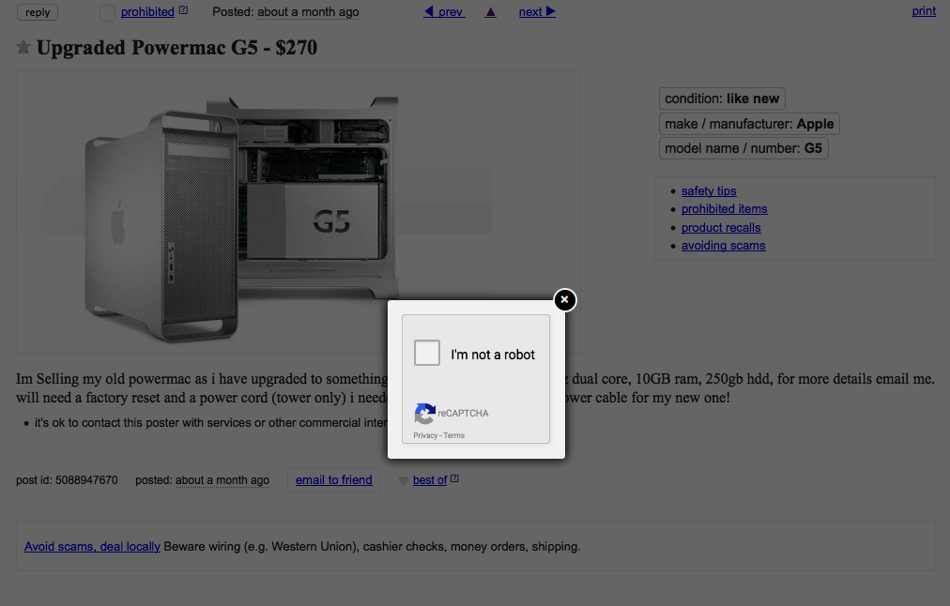Image resolution: width=950 pixels, height=606 pixels.
Task: Open safety tips link
Action: (x=709, y=190)
